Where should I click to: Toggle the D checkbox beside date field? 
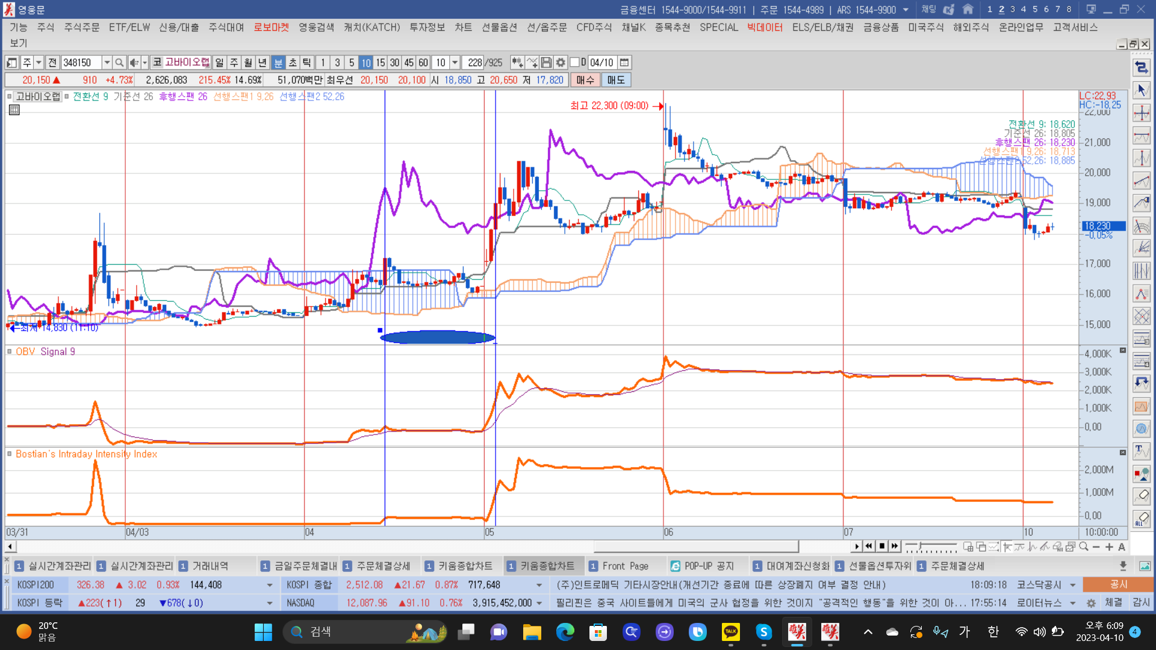coord(575,63)
